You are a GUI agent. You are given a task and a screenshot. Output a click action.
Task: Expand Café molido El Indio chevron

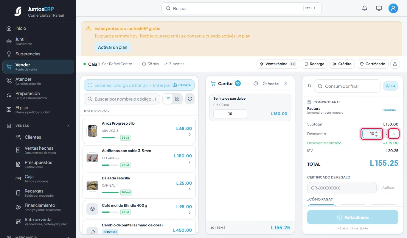click(190, 212)
